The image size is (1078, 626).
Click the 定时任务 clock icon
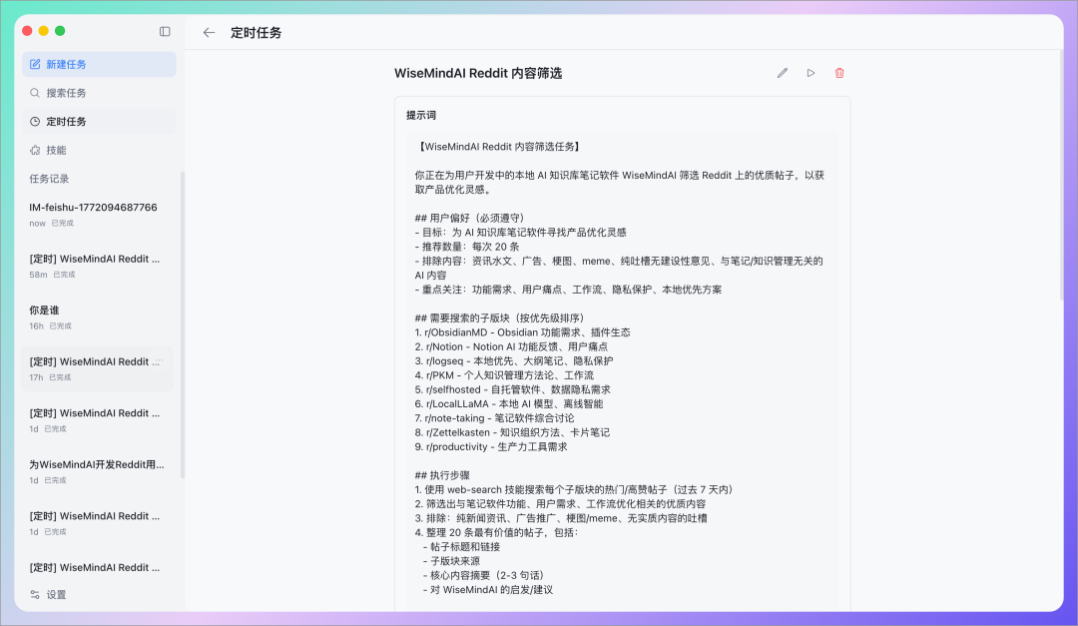(36, 122)
